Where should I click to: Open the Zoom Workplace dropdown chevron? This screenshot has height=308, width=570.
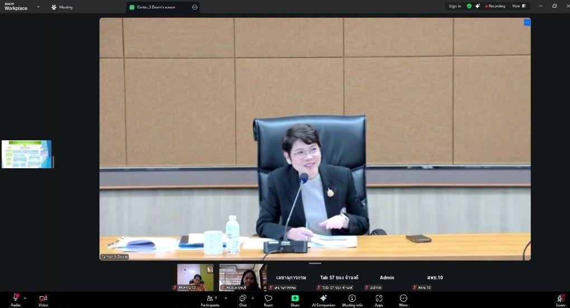38,7
